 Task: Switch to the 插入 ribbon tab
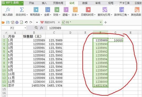click(x=44, y=3)
